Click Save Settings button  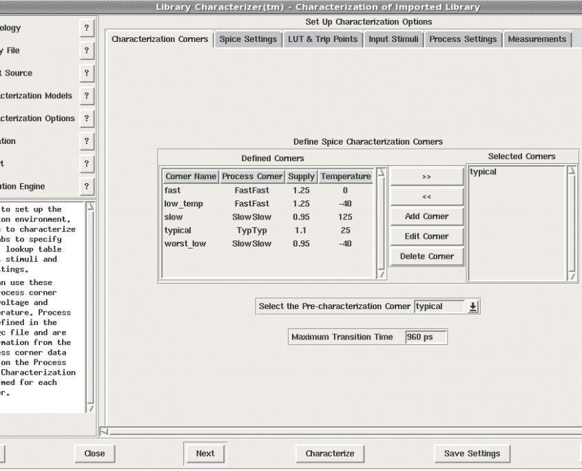coord(472,453)
